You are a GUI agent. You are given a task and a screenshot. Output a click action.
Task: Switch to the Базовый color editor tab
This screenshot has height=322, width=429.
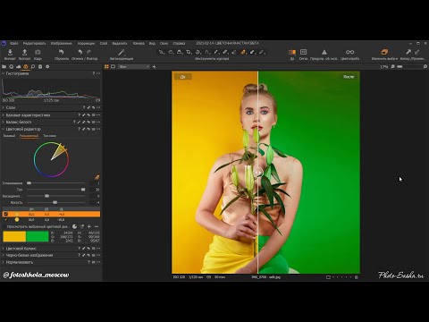(x=9, y=136)
